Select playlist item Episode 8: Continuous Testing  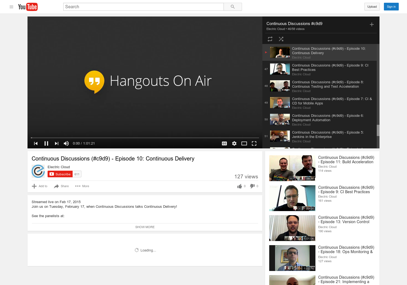(x=320, y=86)
